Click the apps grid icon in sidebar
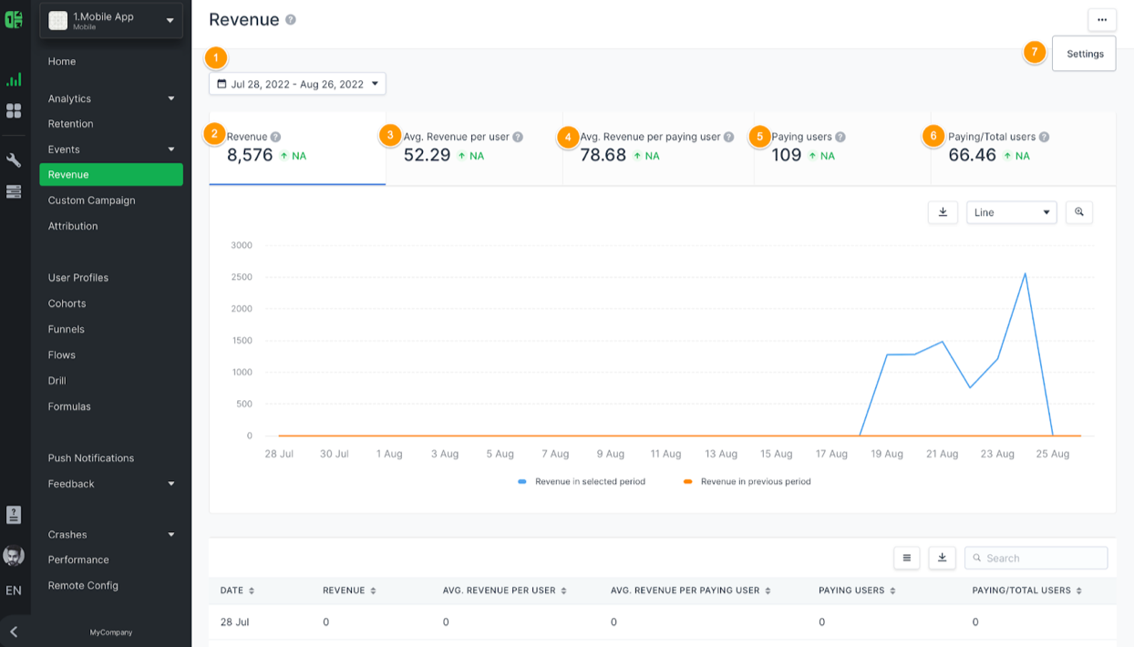 (13, 110)
